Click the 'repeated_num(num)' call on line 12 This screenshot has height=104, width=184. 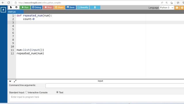[x=30, y=53]
